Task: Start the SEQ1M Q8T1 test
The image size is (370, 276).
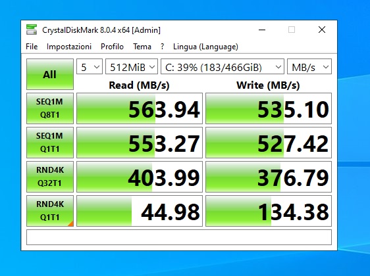Action: tap(50, 108)
